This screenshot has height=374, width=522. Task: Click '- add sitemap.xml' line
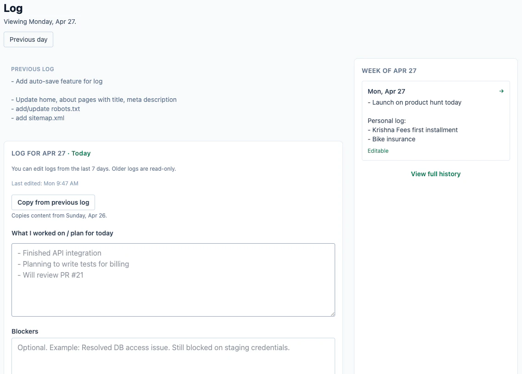38,118
